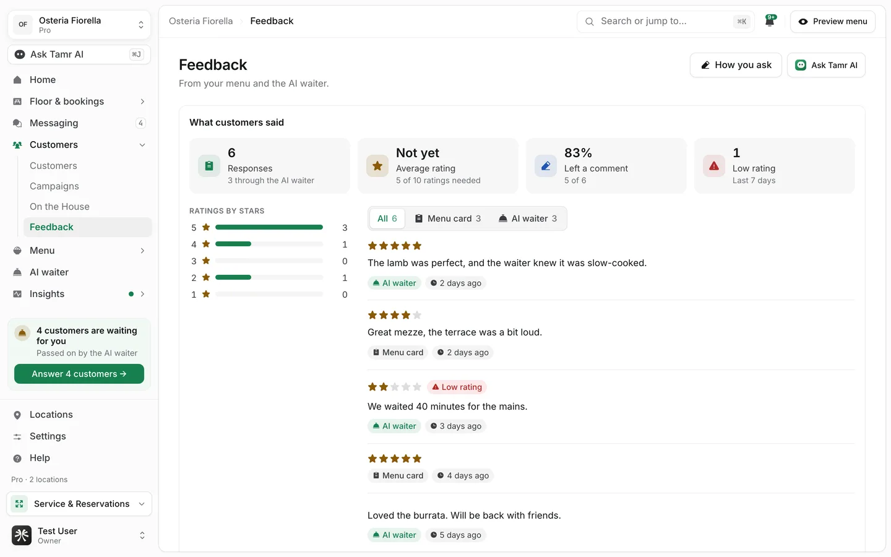
Task: Click the Help question mark icon
Action: [17, 458]
